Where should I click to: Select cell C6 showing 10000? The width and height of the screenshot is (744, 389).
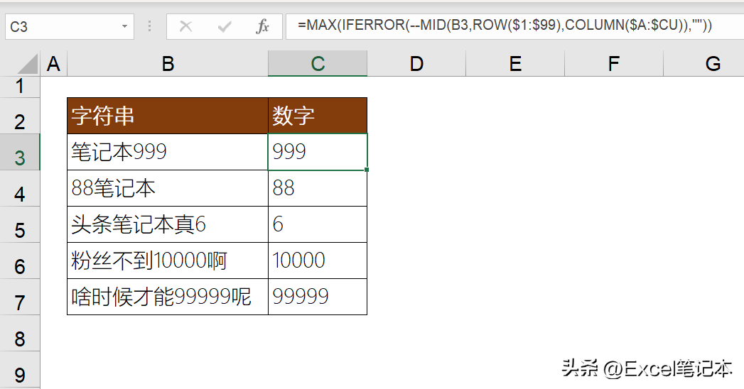coord(318,261)
